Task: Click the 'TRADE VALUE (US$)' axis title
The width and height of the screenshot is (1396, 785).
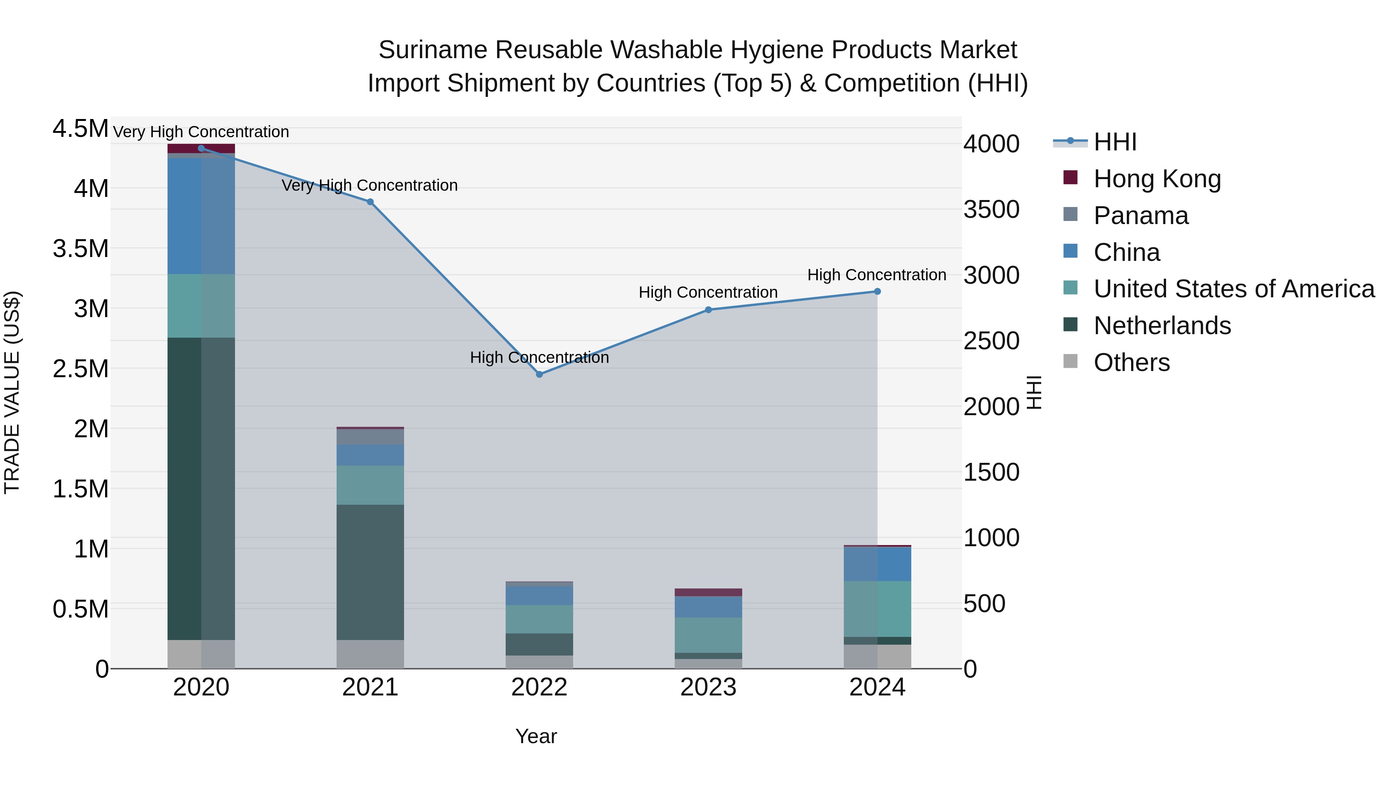Action: click(12, 392)
